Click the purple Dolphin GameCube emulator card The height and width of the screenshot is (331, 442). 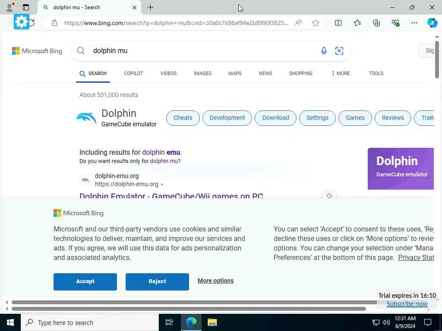(x=401, y=169)
